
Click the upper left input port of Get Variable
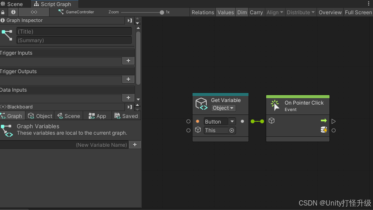[x=188, y=121]
